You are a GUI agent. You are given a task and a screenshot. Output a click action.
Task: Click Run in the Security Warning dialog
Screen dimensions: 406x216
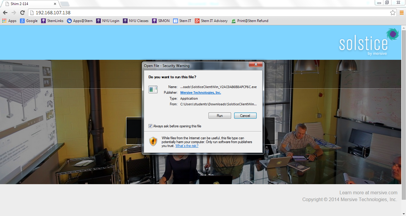(220, 116)
